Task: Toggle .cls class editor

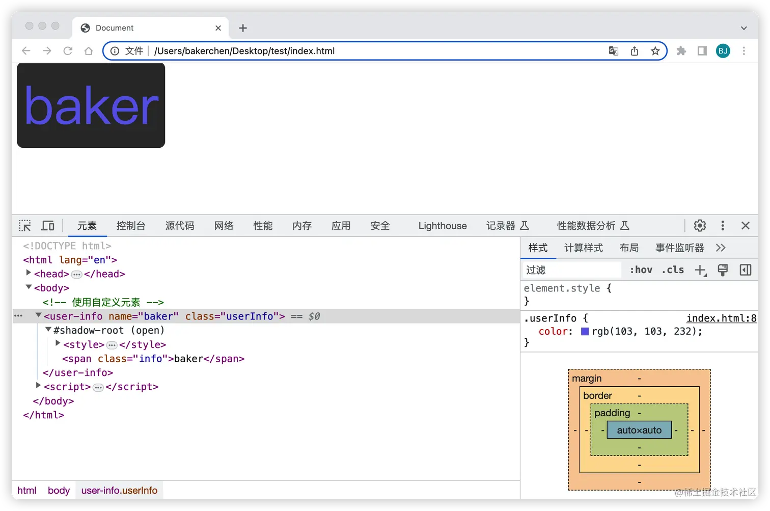Action: [673, 270]
